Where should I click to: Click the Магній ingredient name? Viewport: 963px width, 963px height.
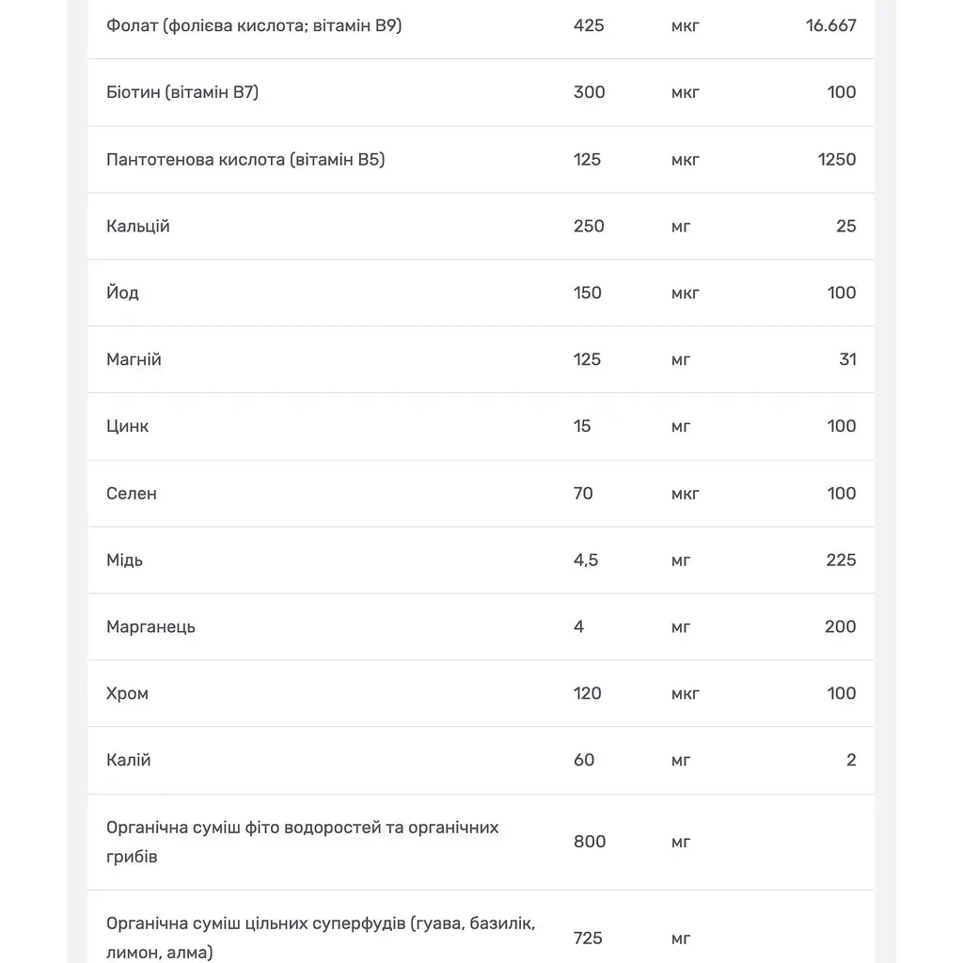click(134, 359)
